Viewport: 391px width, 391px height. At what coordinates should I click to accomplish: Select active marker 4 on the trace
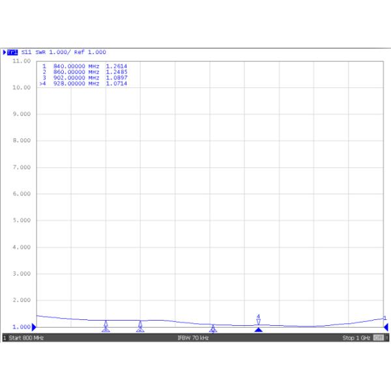click(x=258, y=320)
